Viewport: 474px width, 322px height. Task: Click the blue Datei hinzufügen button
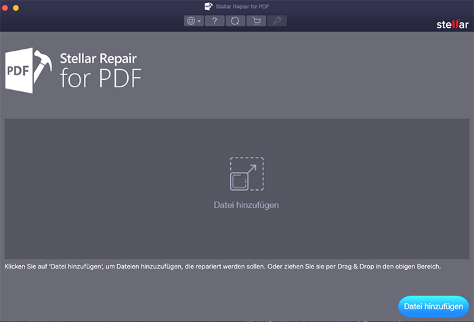tap(433, 306)
